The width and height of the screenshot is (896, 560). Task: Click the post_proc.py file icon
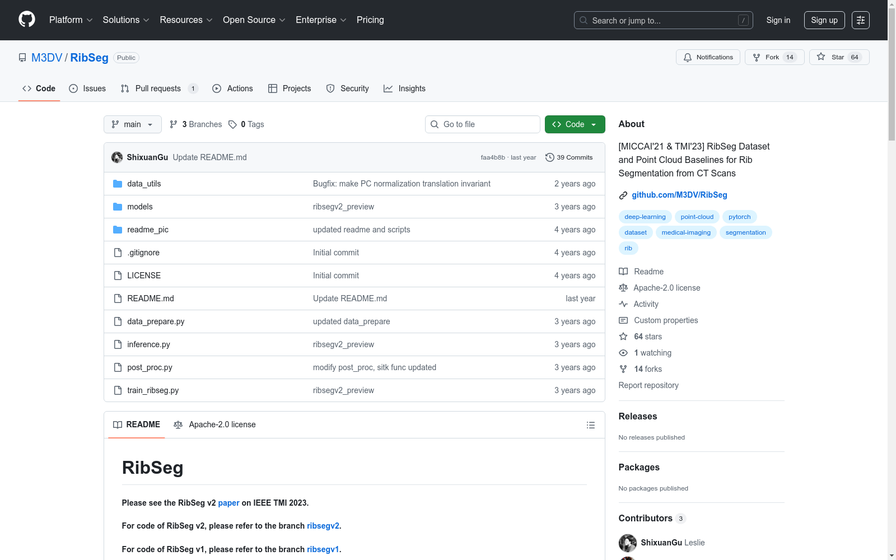point(118,367)
